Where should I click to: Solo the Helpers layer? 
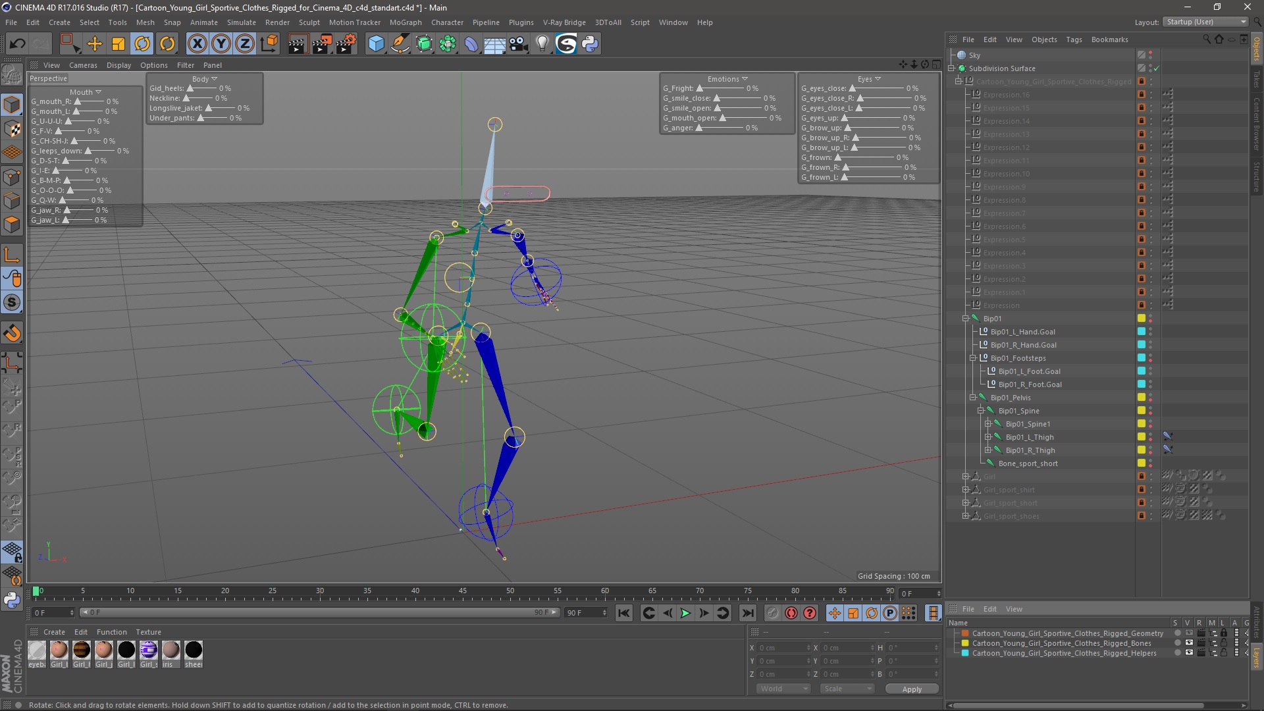tap(1177, 653)
